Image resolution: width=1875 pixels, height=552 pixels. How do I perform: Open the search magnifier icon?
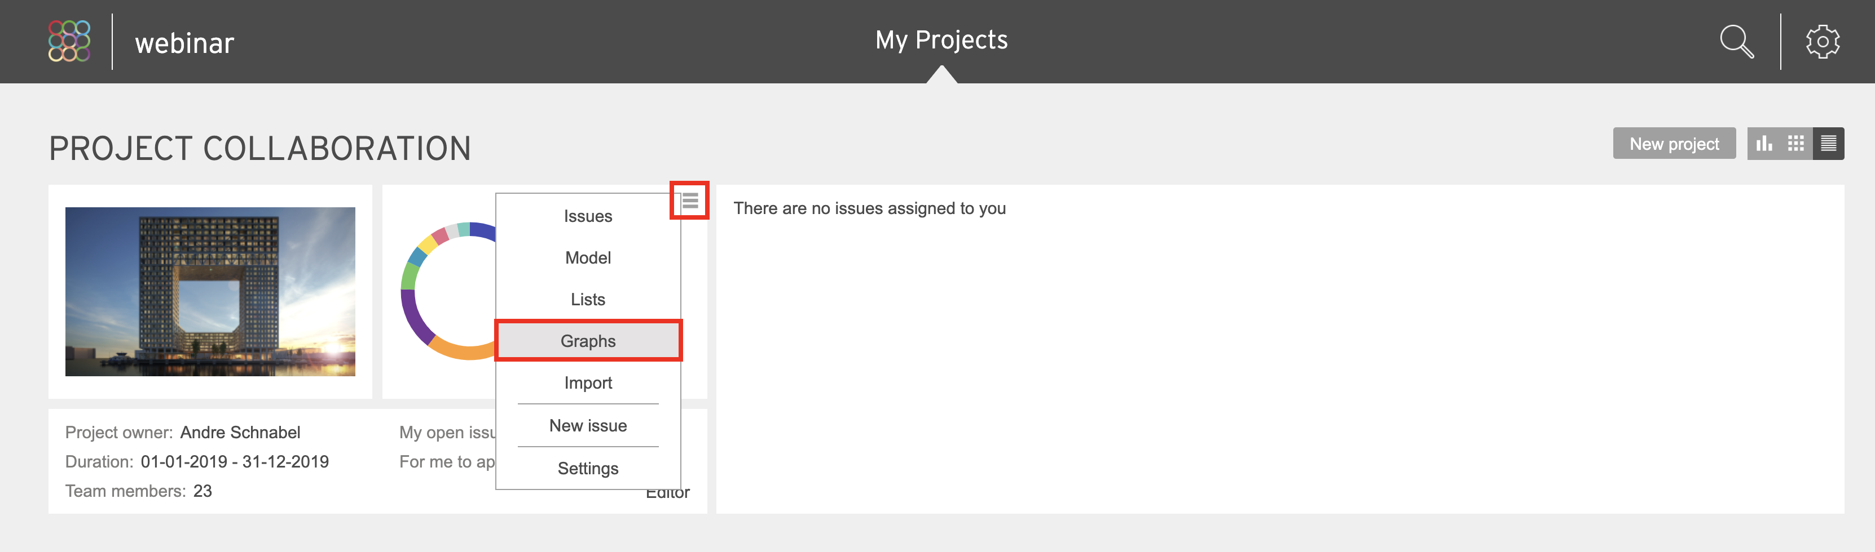coord(1736,42)
